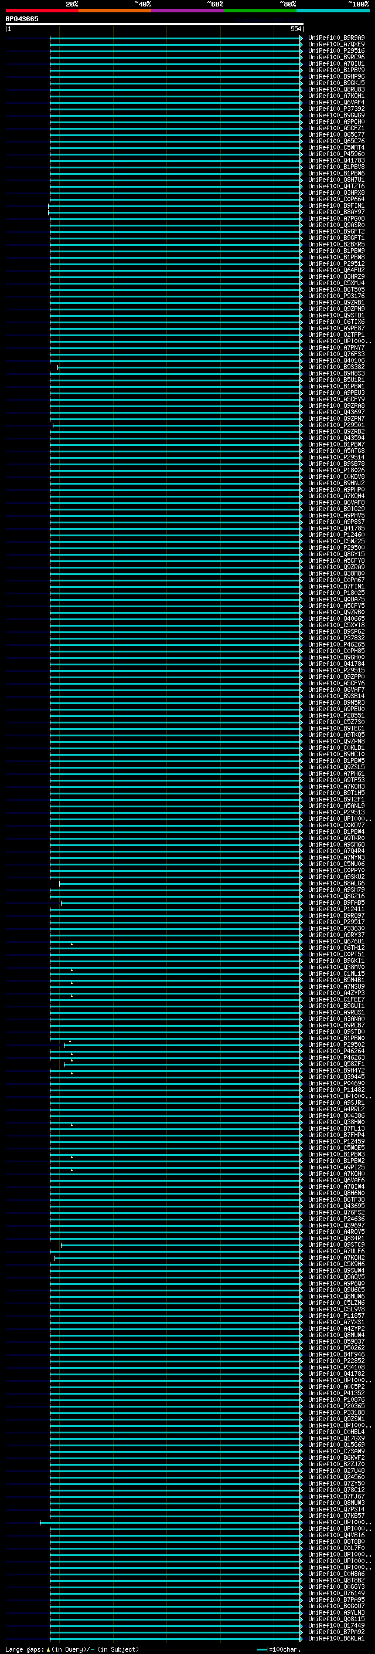The height and width of the screenshot is (1654, 375).
Task: Click the purple ~60% identity color segment
Action: pos(188,11)
